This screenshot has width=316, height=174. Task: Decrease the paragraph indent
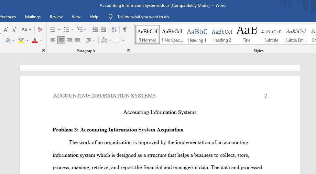95,30
